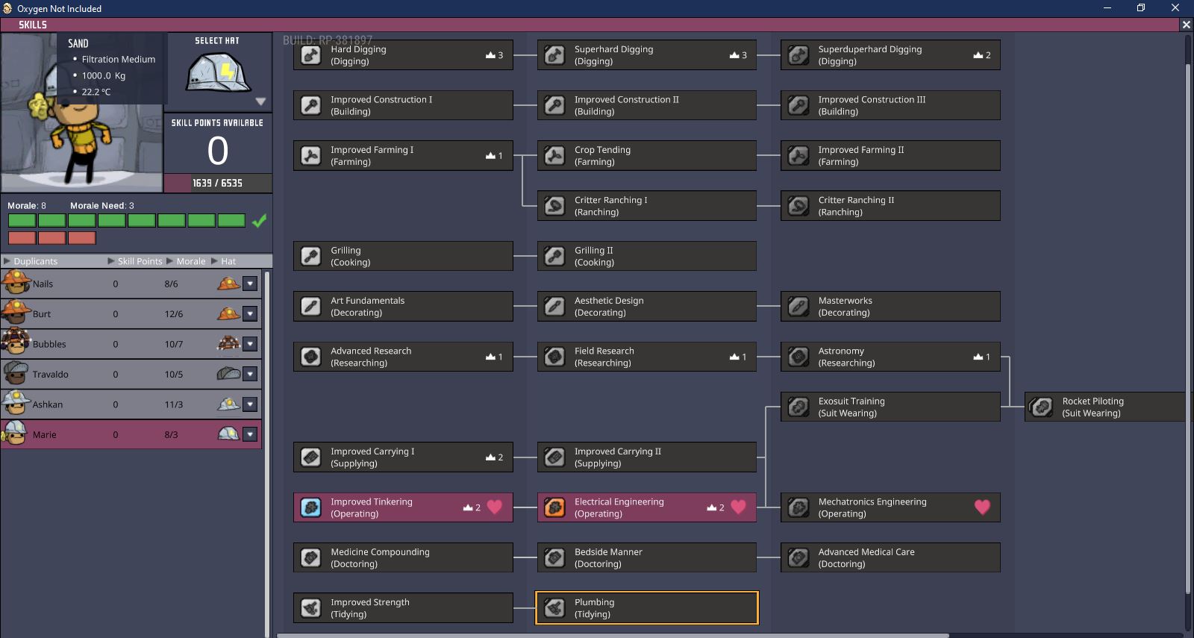1194x638 pixels.
Task: Toggle the Electrical Engineering heart interest icon
Action: click(738, 507)
